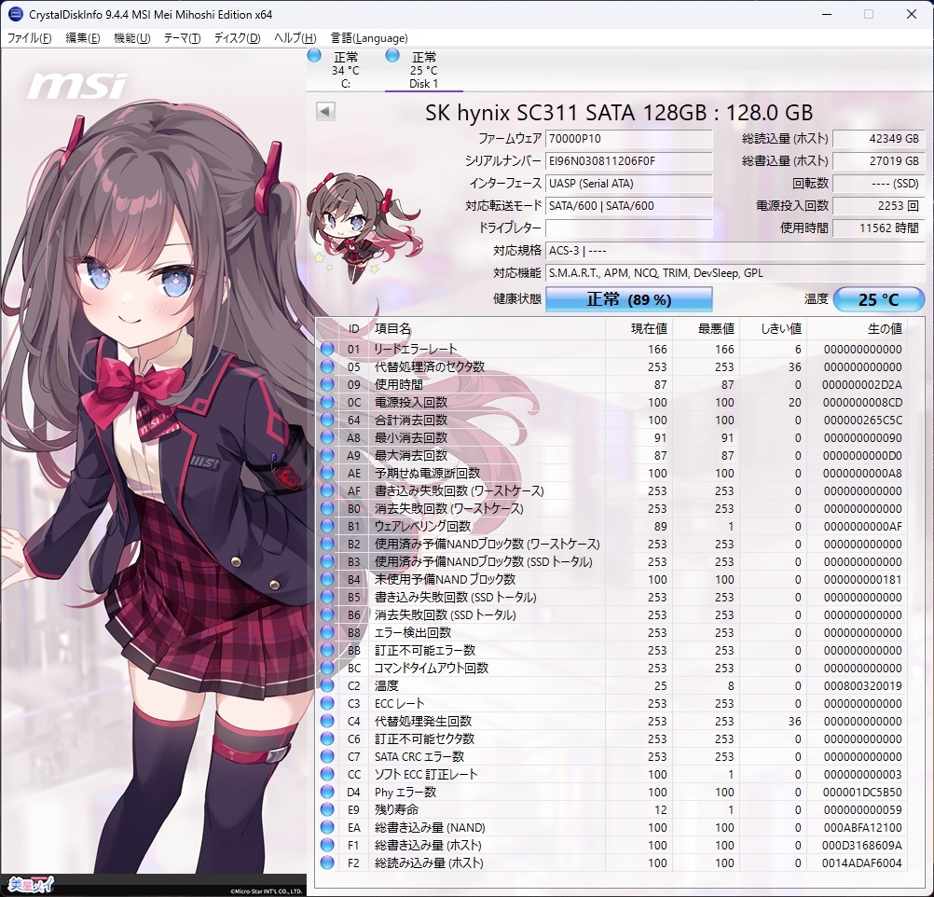Open the 機能(U) menu
The width and height of the screenshot is (934, 897).
pyautogui.click(x=131, y=38)
